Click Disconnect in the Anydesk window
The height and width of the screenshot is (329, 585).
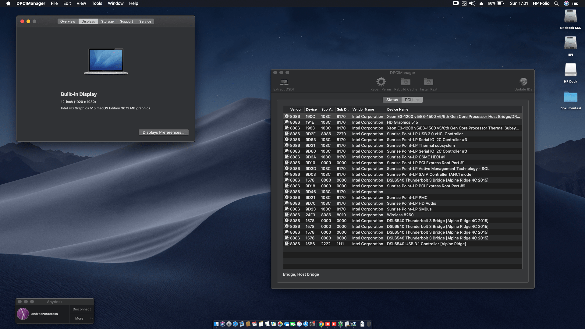(x=82, y=309)
